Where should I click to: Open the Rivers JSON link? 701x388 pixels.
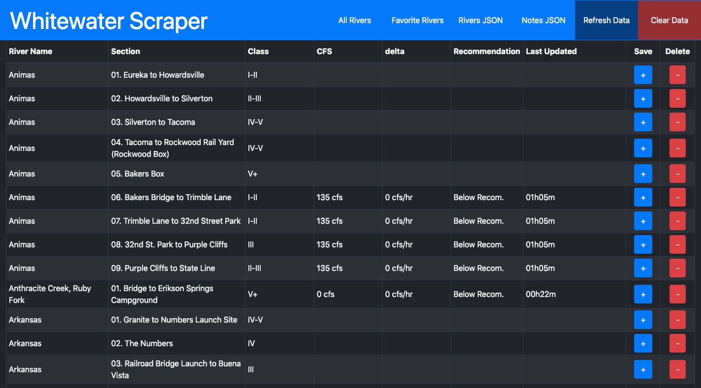pyautogui.click(x=481, y=20)
